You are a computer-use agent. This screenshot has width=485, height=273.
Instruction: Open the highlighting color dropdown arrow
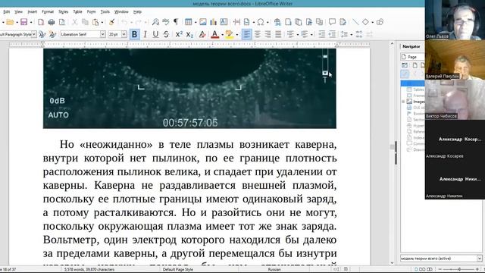coord(236,35)
